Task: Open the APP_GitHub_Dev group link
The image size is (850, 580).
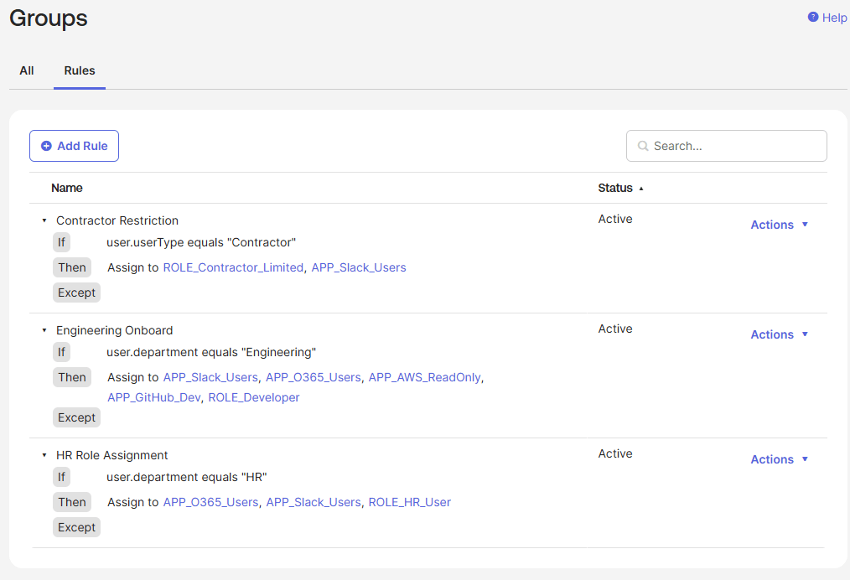Action: point(154,397)
